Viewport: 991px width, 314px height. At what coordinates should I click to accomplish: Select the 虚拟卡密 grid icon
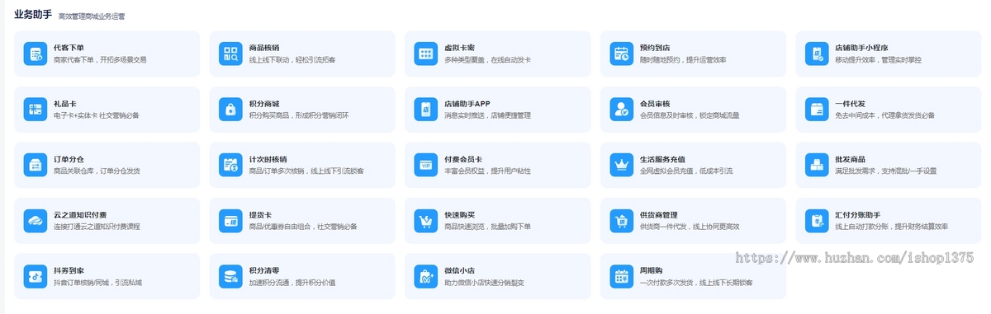(x=425, y=54)
